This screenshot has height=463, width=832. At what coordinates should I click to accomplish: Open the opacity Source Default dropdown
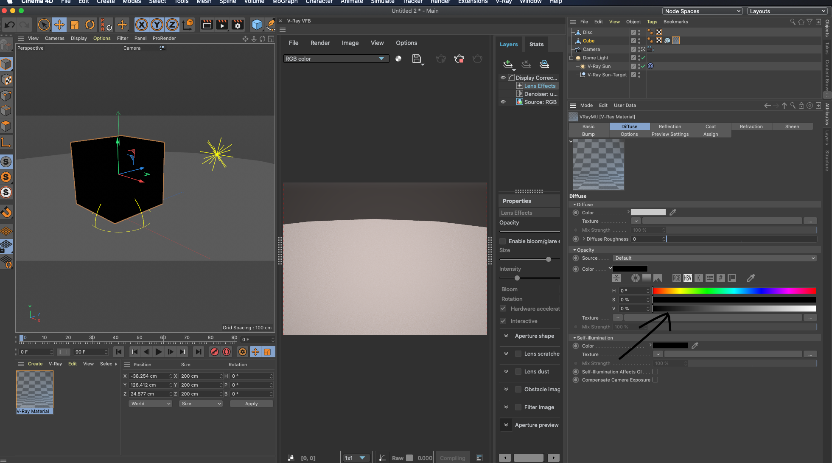pyautogui.click(x=714, y=258)
